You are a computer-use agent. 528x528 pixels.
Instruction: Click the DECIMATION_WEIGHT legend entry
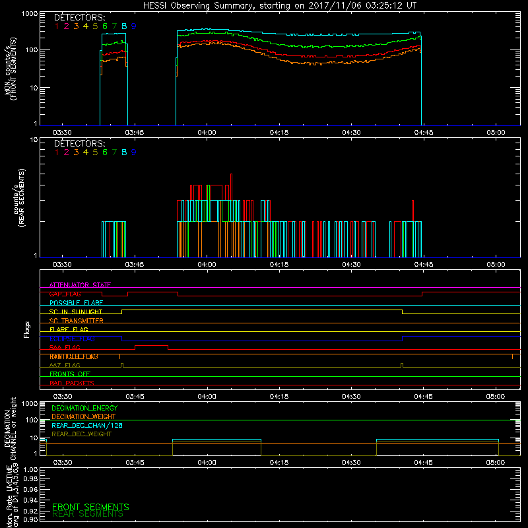(x=84, y=416)
